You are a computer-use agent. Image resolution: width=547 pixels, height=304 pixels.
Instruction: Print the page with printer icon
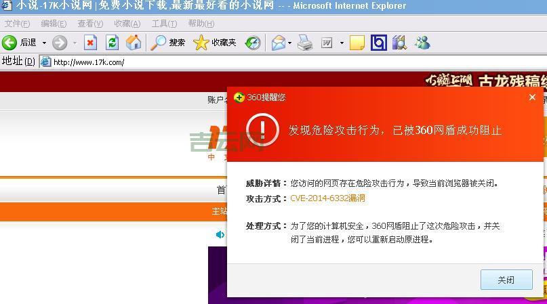[x=305, y=43]
